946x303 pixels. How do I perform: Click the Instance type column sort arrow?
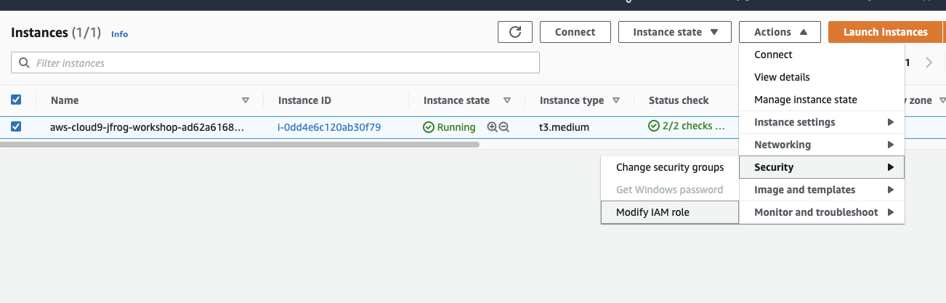tap(616, 101)
